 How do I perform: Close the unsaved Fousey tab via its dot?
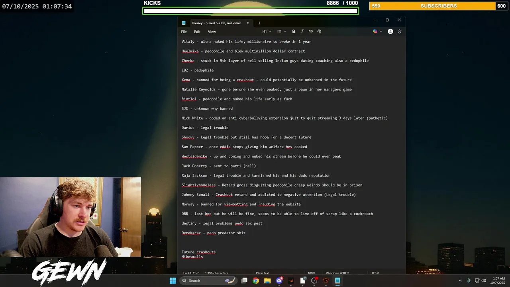coord(247,23)
